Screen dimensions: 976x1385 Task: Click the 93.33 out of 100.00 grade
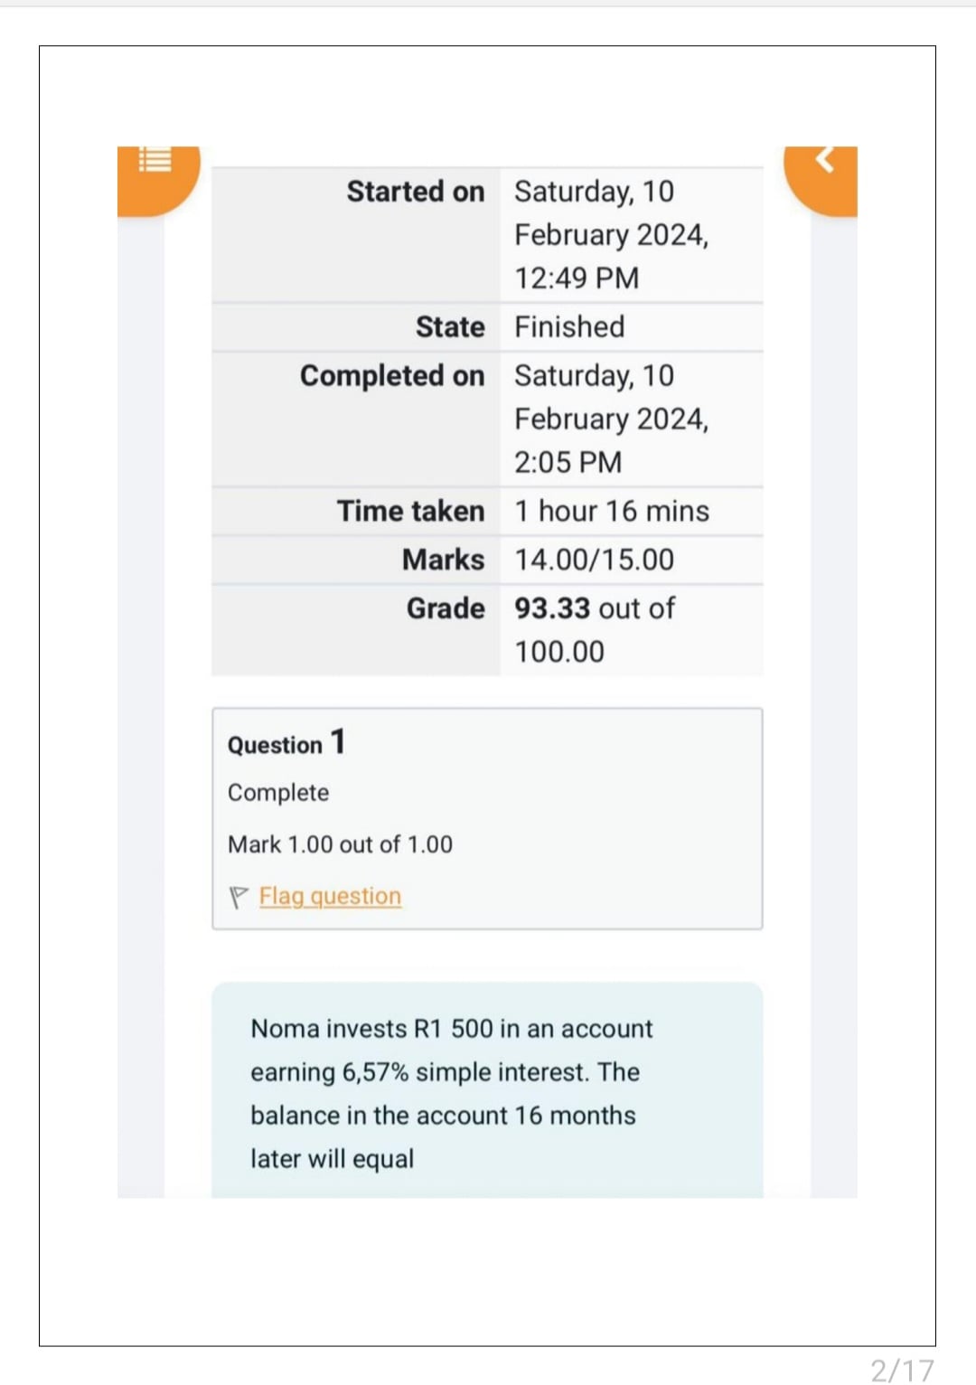(x=594, y=630)
